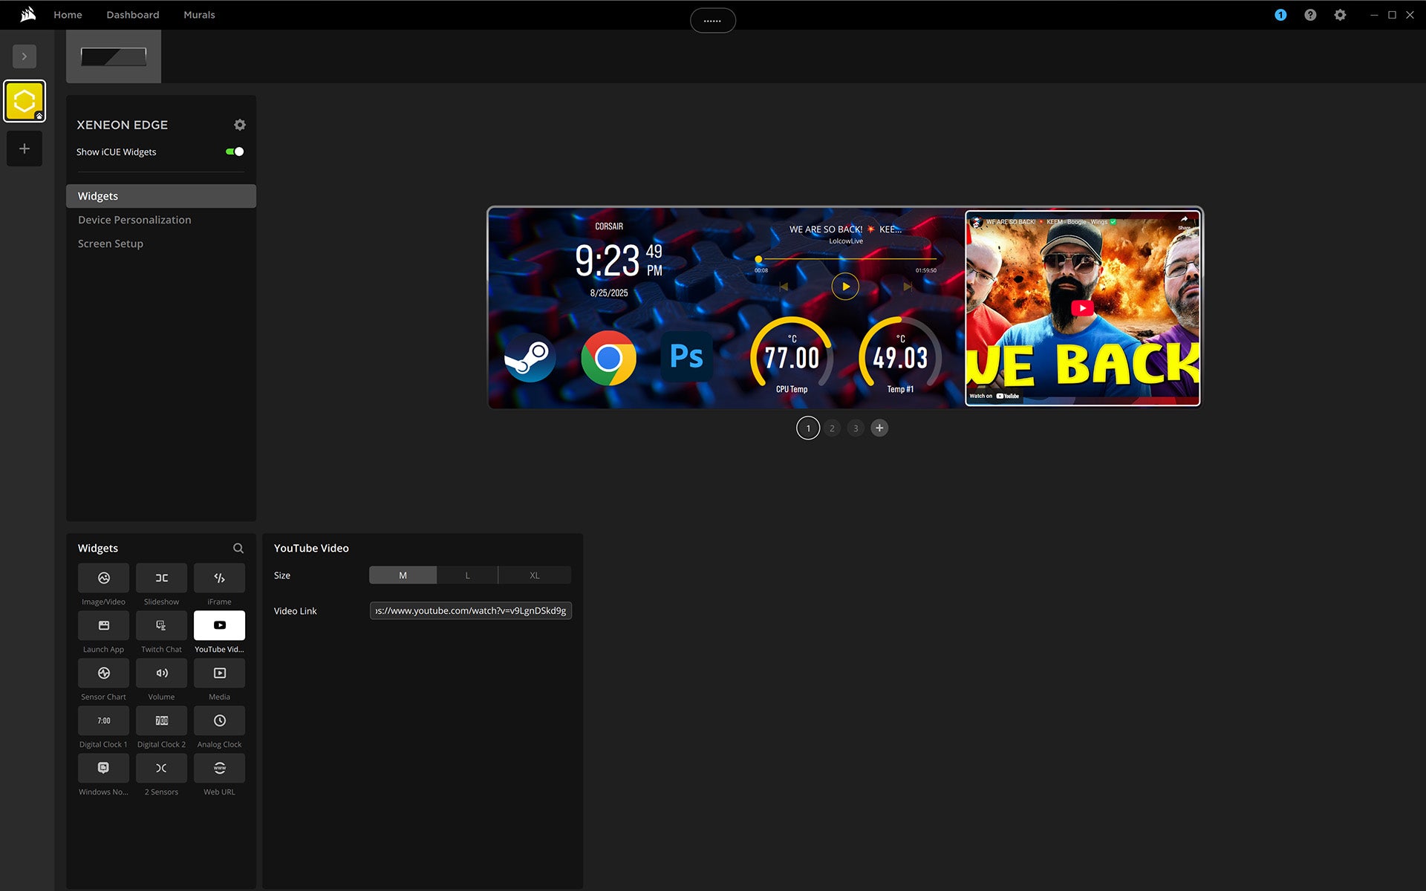1426x891 pixels.
Task: Set YouTube widget size to L
Action: pos(467,575)
